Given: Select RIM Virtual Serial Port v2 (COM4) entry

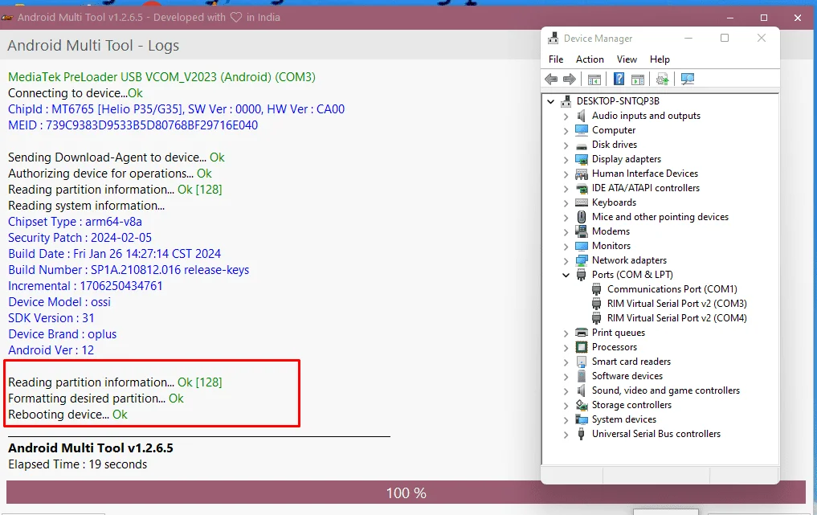Looking at the screenshot, I should (677, 318).
